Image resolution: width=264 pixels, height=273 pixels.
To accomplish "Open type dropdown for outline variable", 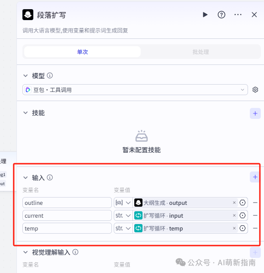I will [123, 203].
